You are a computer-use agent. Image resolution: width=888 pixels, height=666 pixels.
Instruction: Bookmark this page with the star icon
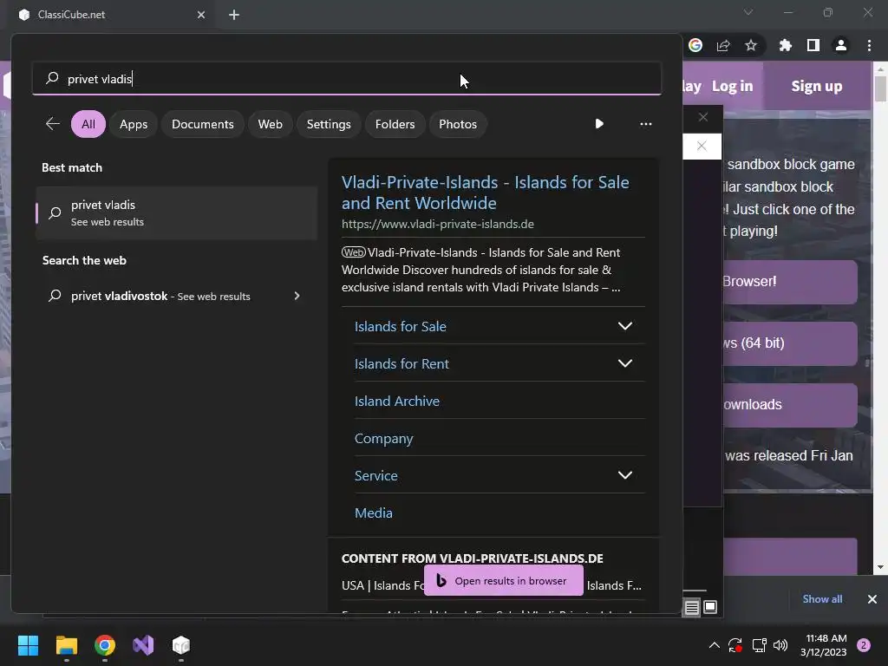(751, 45)
